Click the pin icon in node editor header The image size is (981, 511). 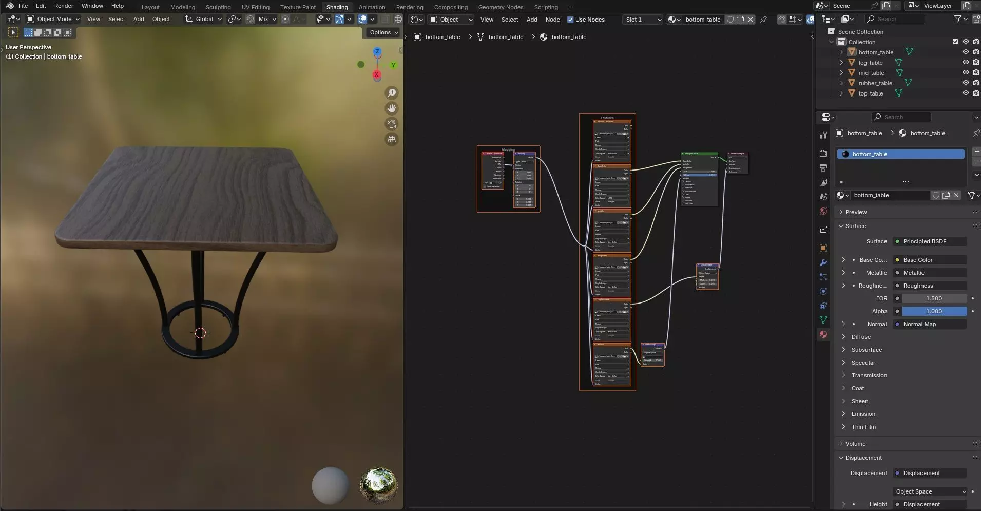[x=763, y=20]
